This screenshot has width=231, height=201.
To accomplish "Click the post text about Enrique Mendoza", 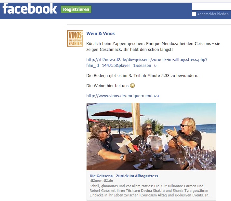I will (x=153, y=46).
